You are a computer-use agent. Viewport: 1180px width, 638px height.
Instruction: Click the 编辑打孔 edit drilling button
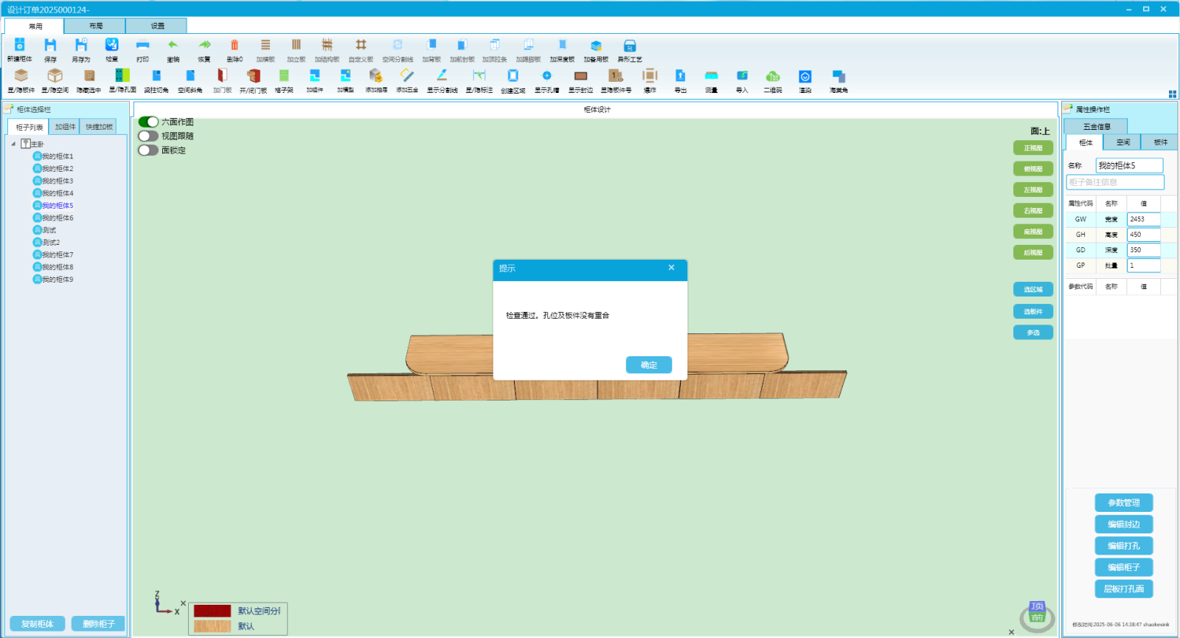point(1124,546)
